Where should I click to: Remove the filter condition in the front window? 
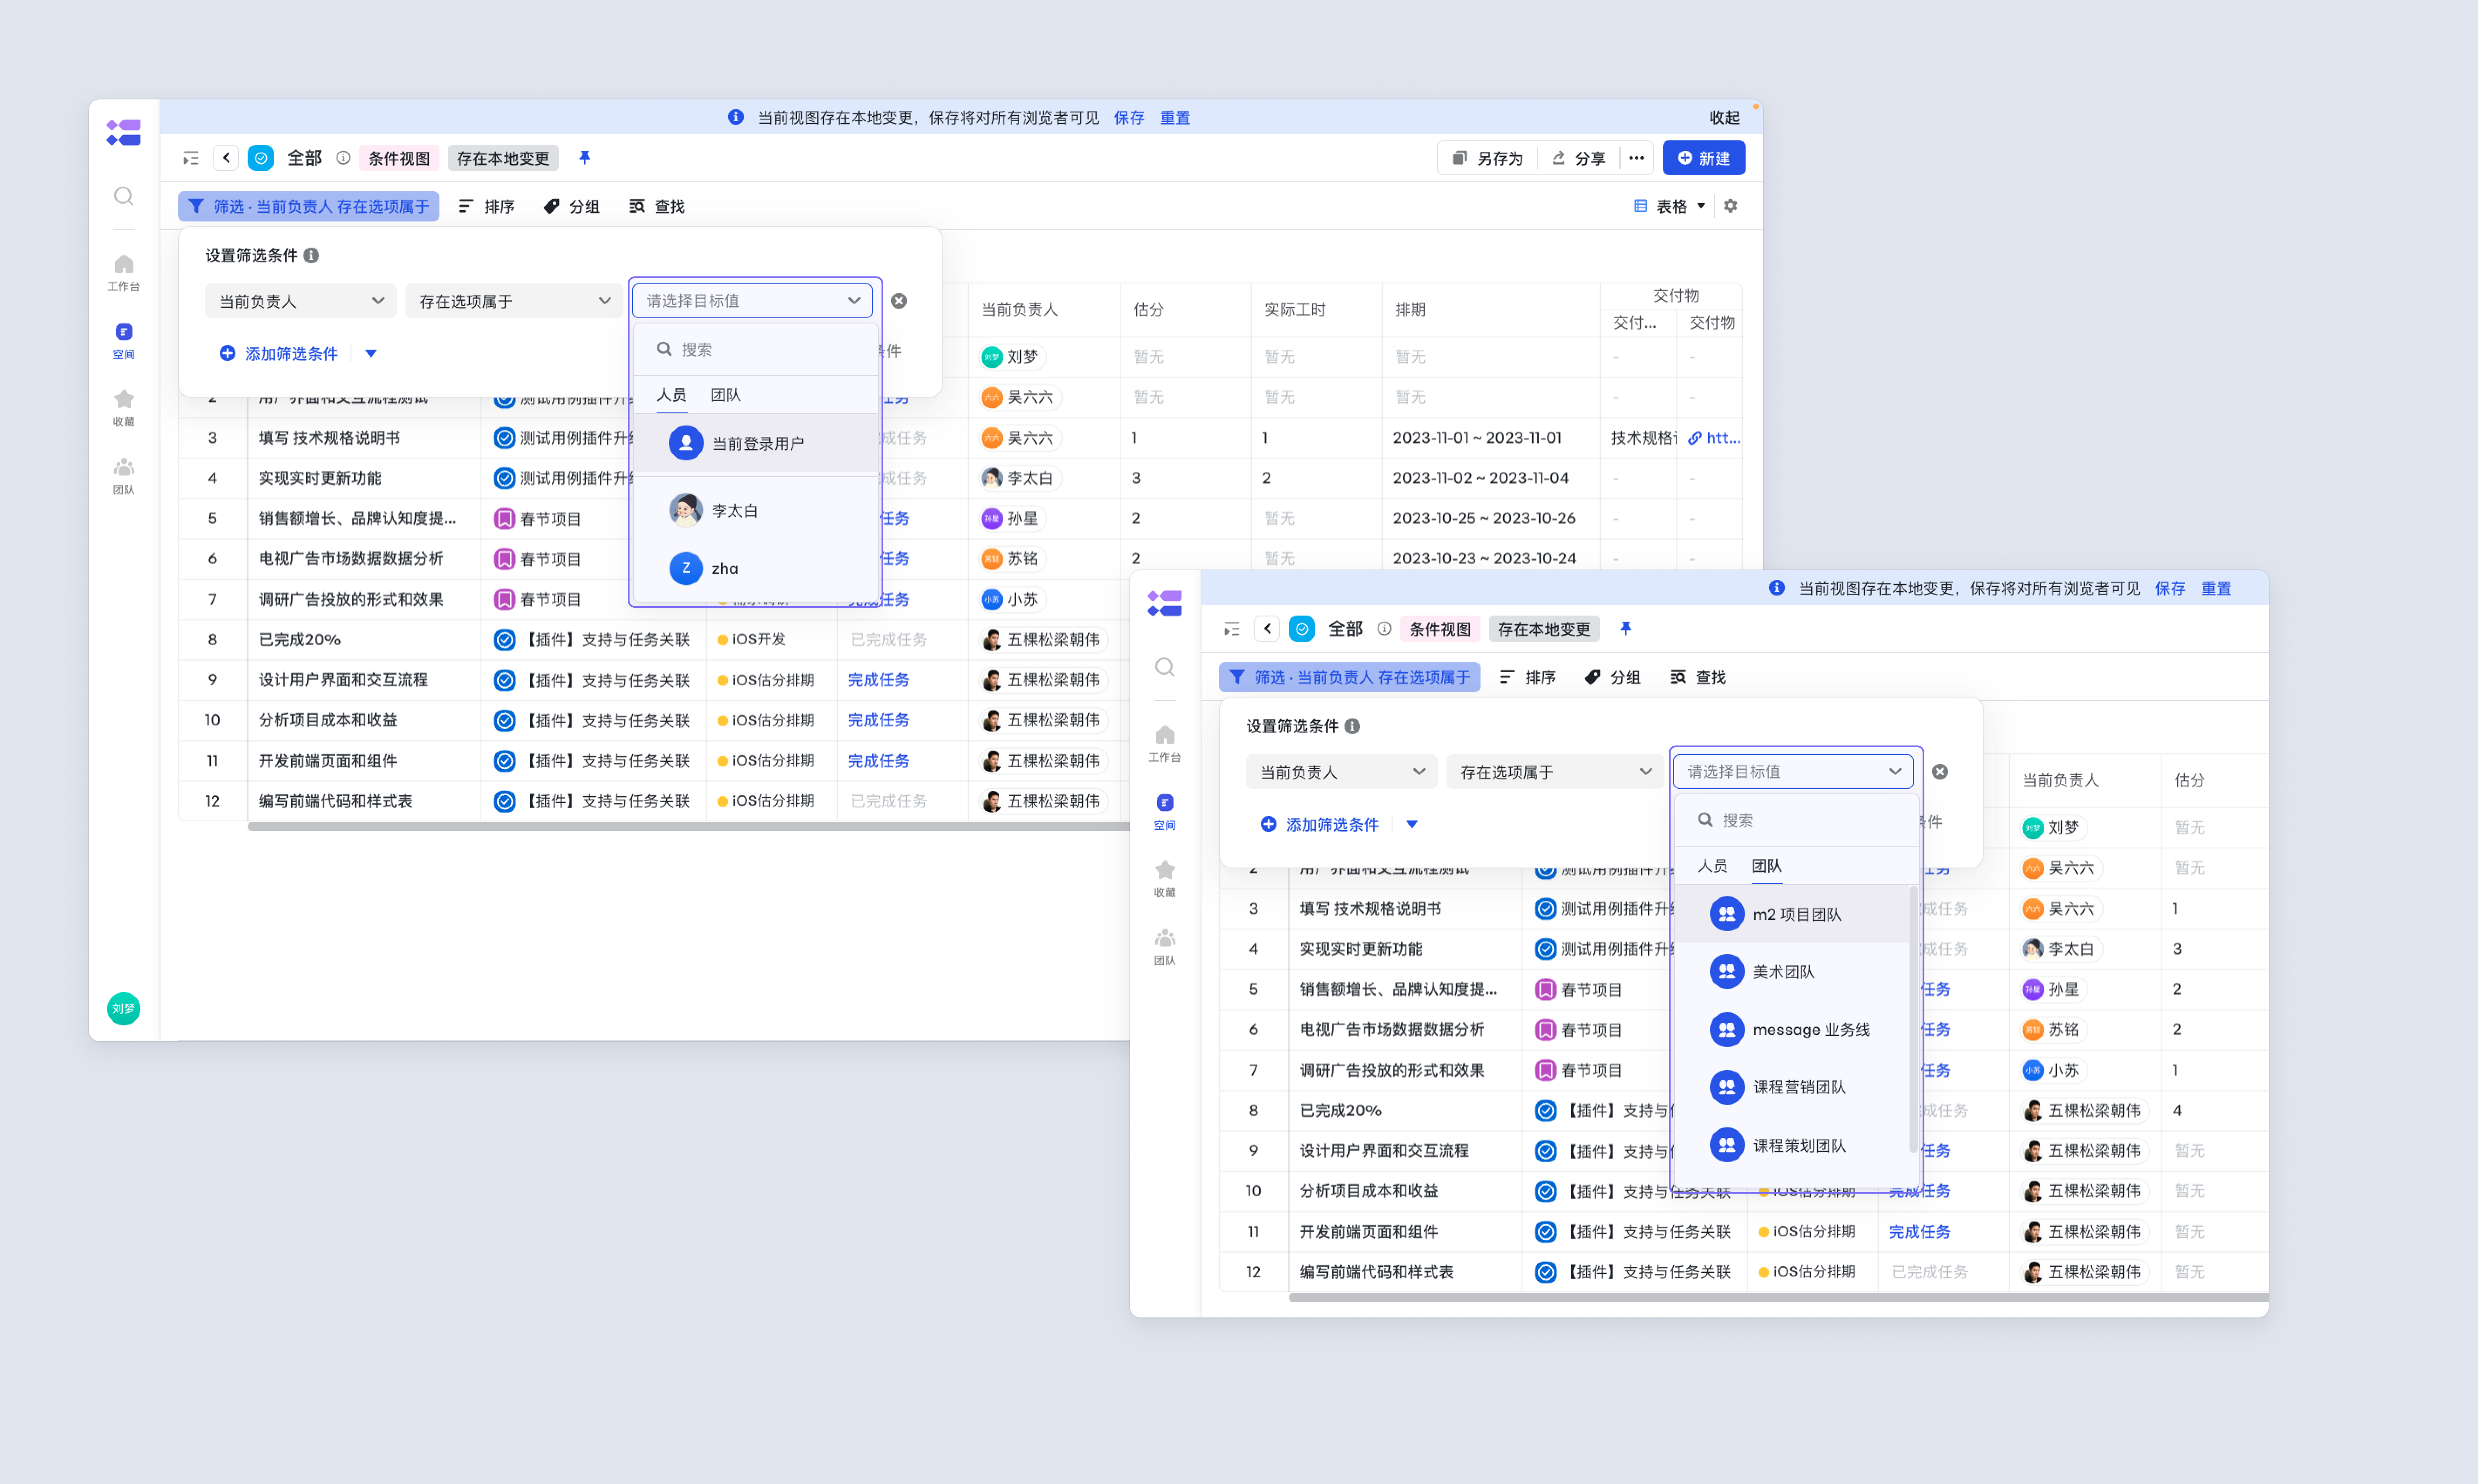point(1940,772)
